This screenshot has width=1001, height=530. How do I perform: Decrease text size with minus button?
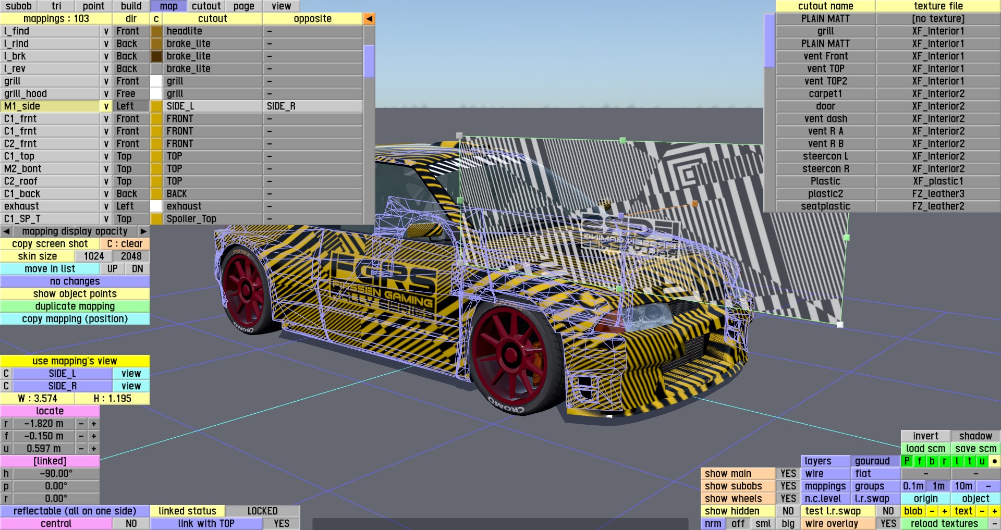click(x=982, y=511)
